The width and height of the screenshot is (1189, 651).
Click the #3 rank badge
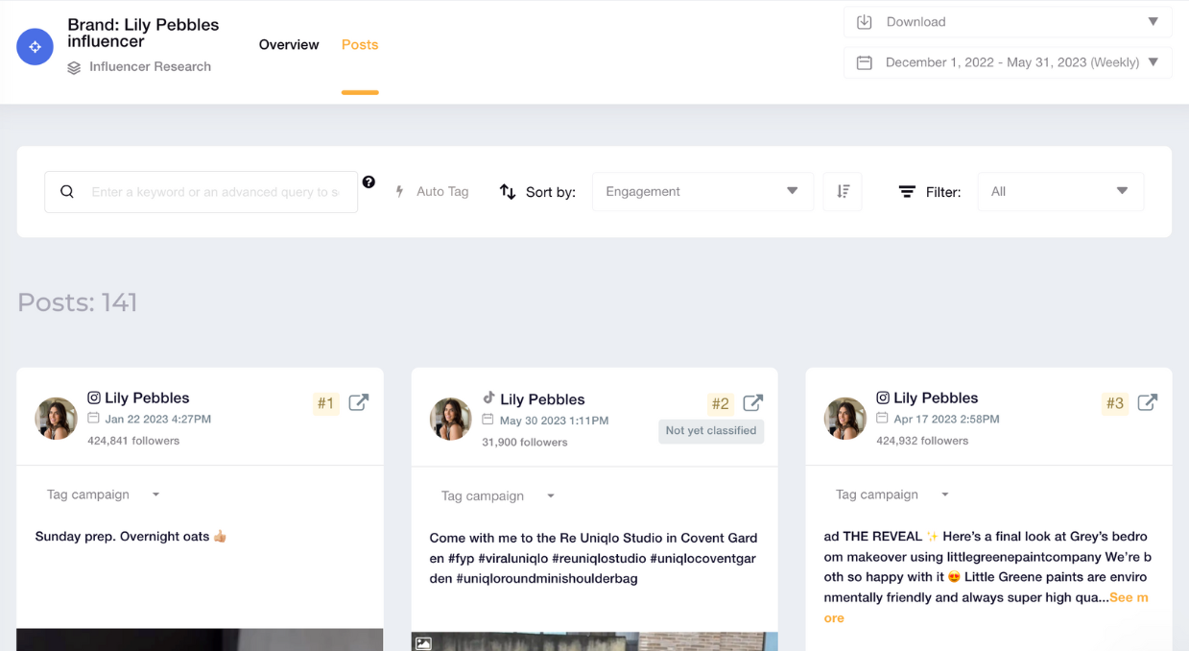[1114, 403]
